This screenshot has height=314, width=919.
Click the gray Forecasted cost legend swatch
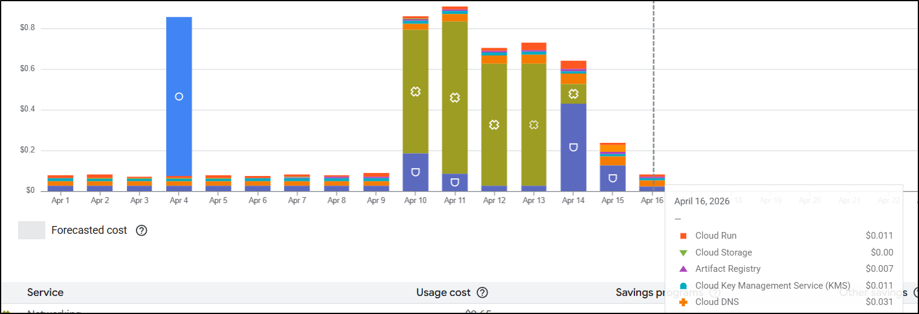click(31, 230)
